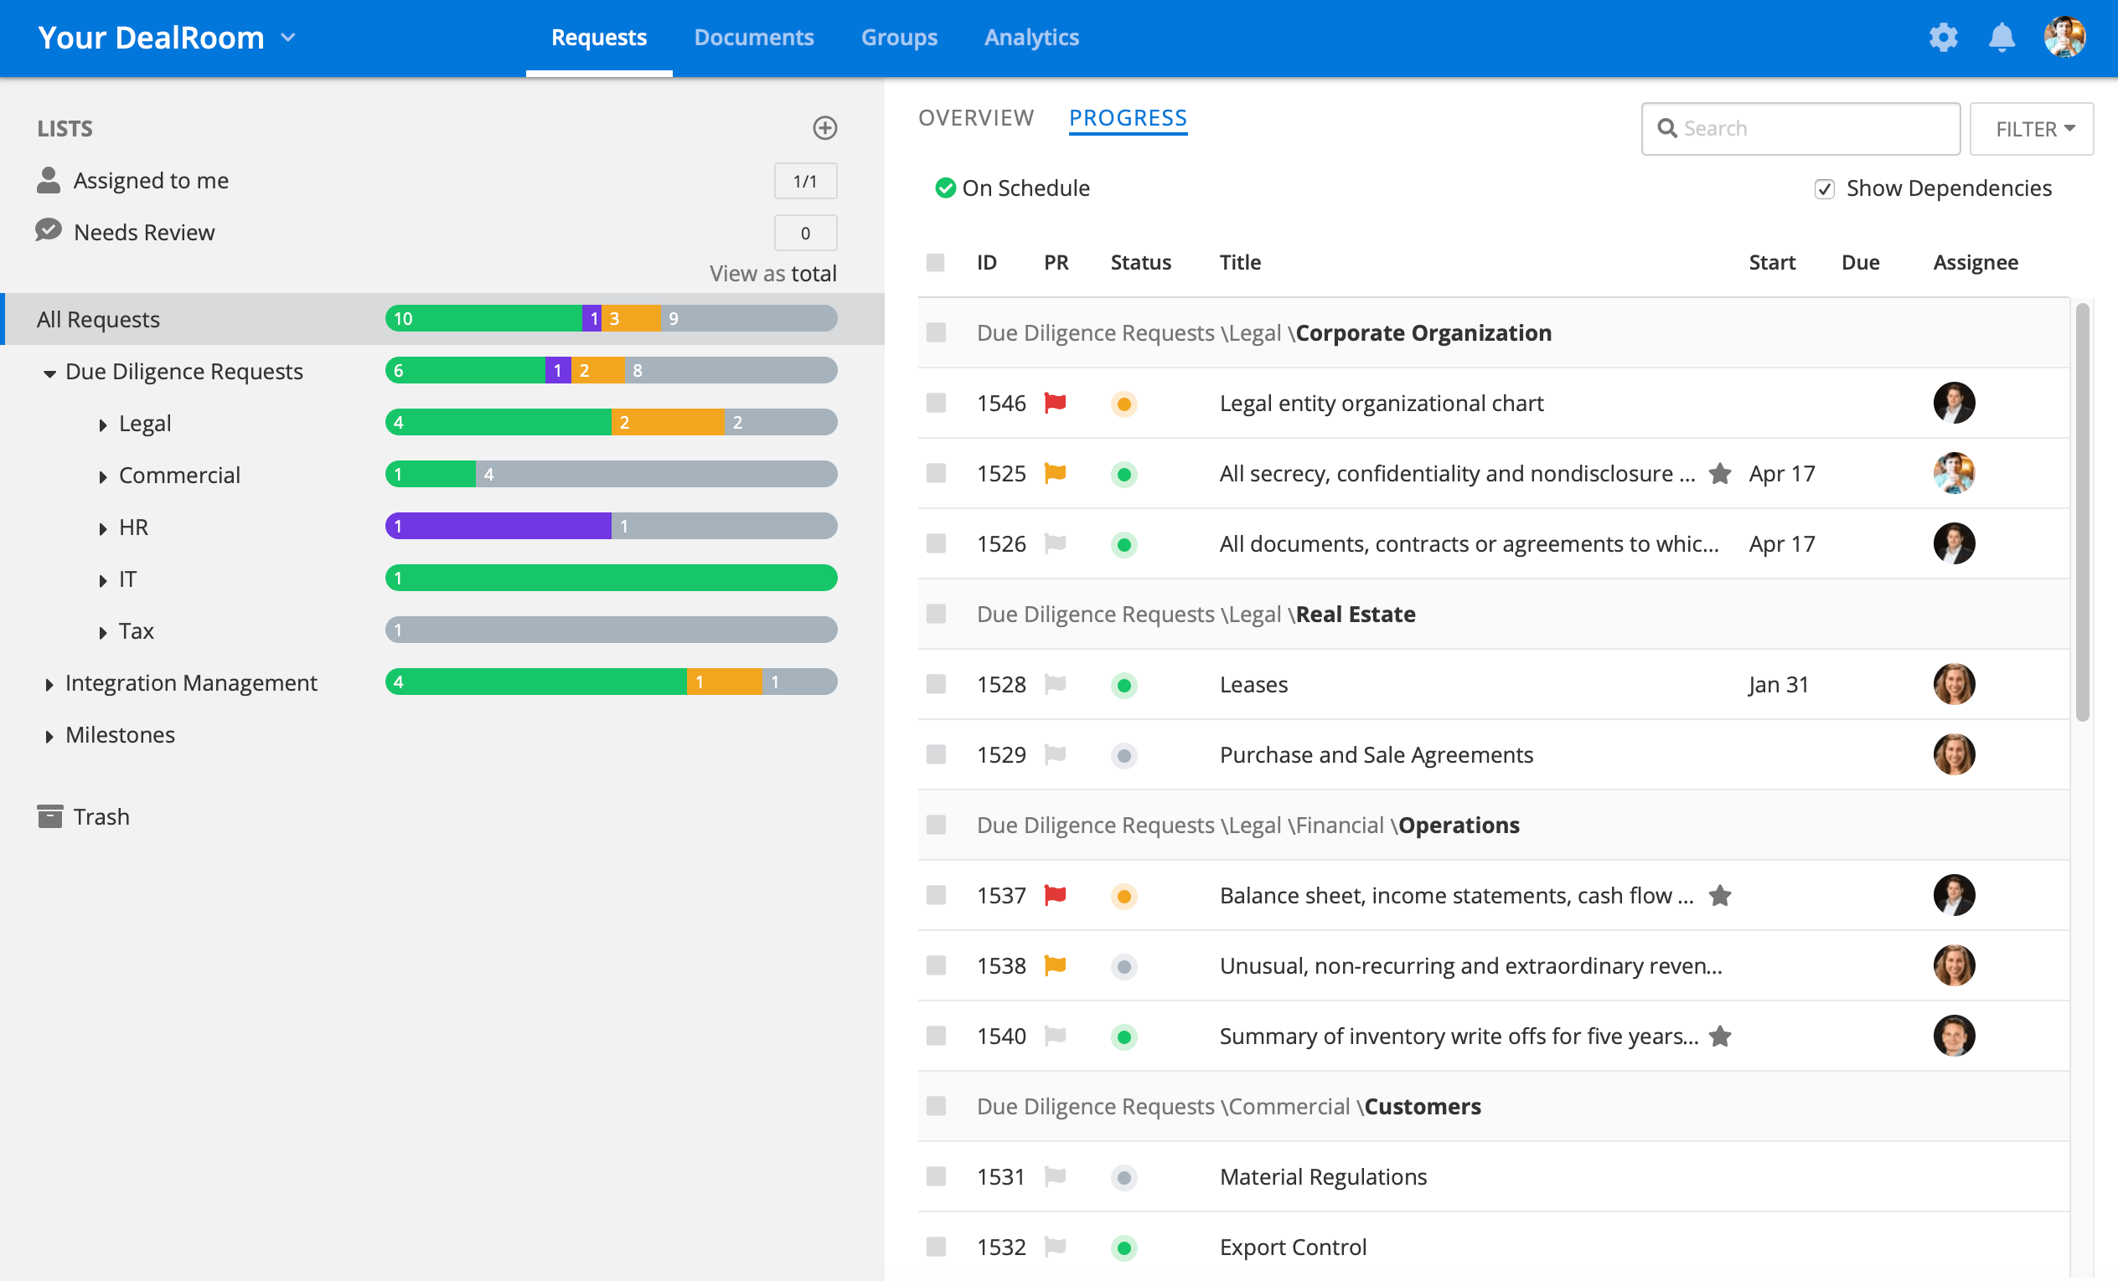Click the add list plus icon
Screen dimensions: 2118x1281
click(x=824, y=128)
